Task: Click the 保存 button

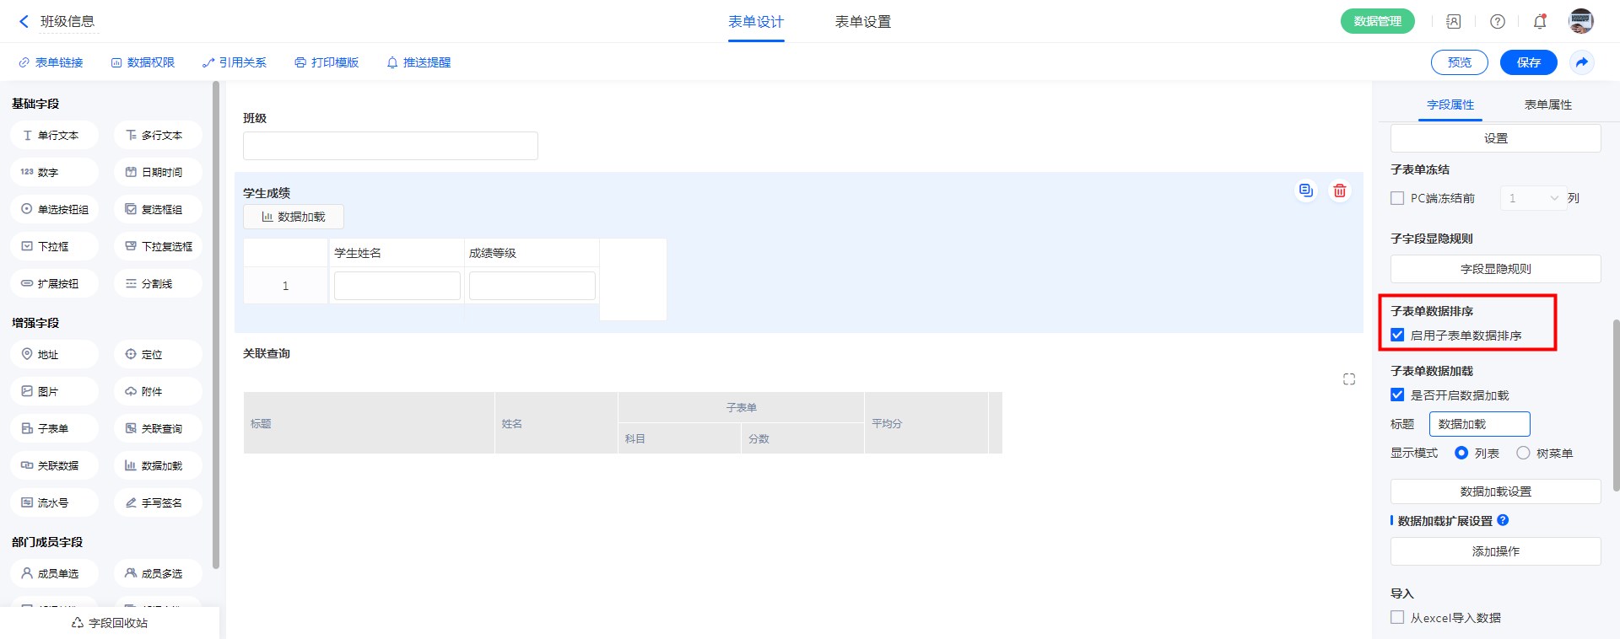Action: [1528, 62]
